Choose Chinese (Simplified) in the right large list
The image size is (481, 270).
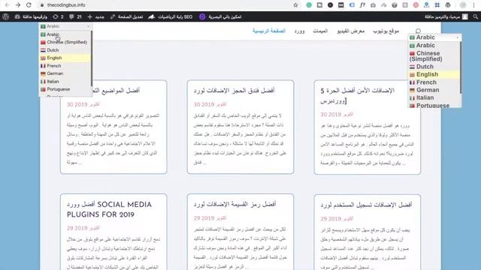tap(434, 56)
